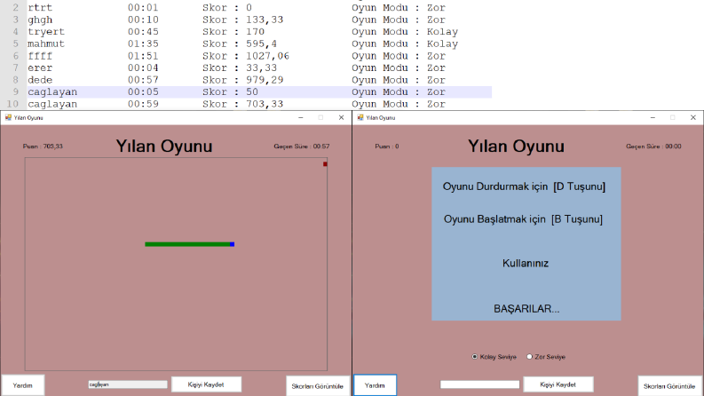Click the Kişiyi Kaydet button in left window

point(206,384)
